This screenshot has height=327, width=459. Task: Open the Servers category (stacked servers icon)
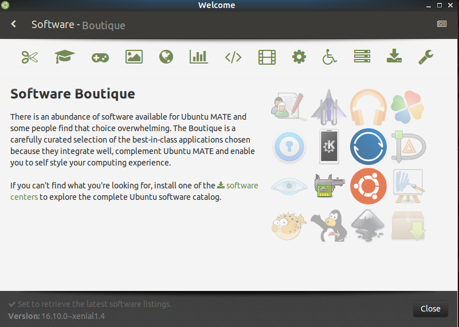click(362, 56)
